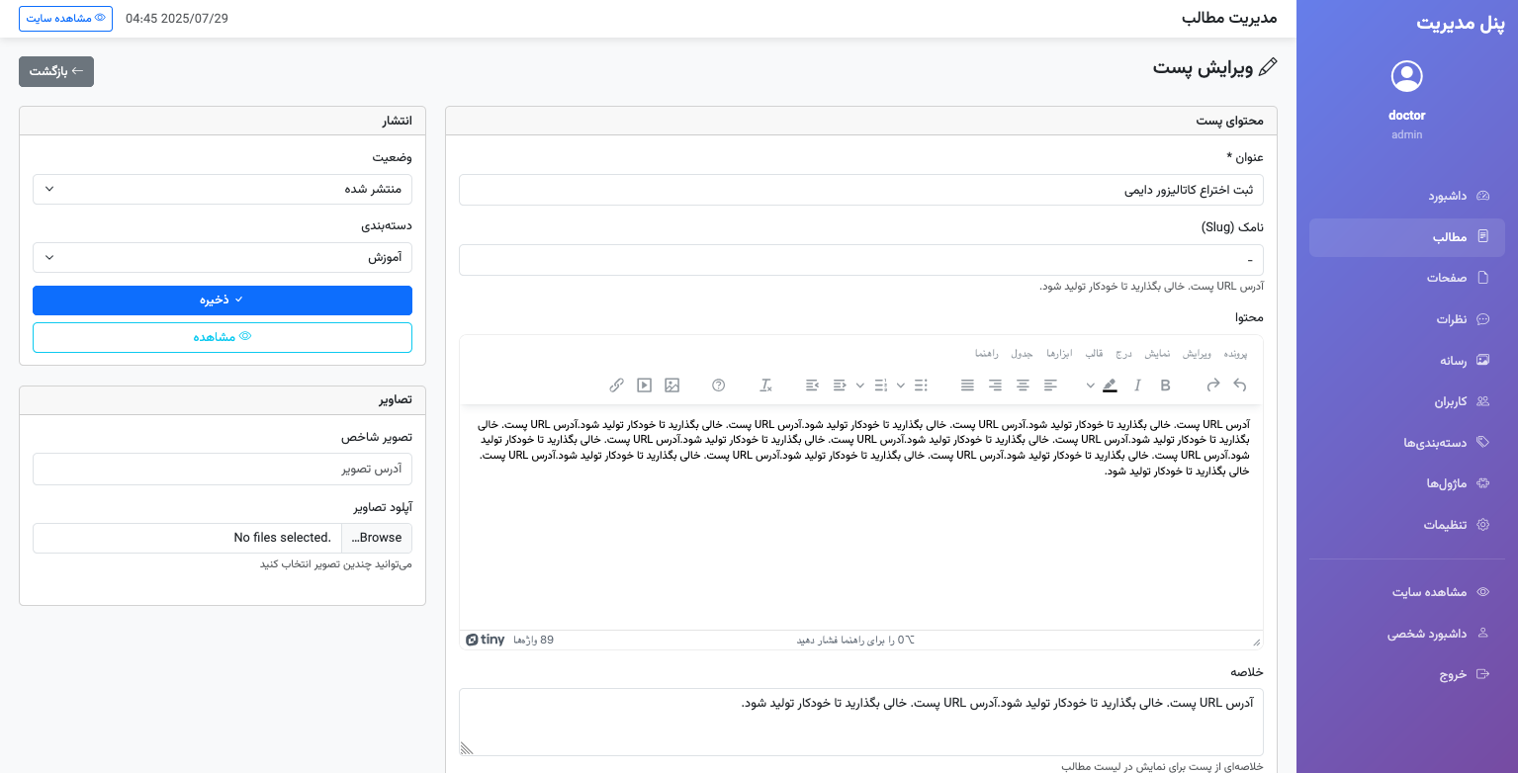Decrease indent with the outdent icon
Image resolution: width=1518 pixels, height=773 pixels.
pyautogui.click(x=840, y=385)
